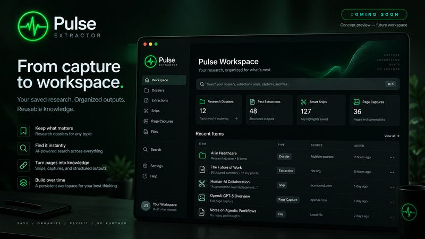This screenshot has height=239, width=425.
Task: Open the Research Dossiers card
Action: [x=219, y=110]
